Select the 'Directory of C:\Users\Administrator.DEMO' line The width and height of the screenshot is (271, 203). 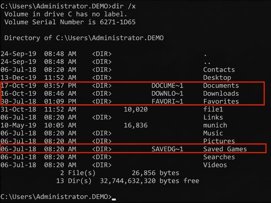[x=84, y=38]
